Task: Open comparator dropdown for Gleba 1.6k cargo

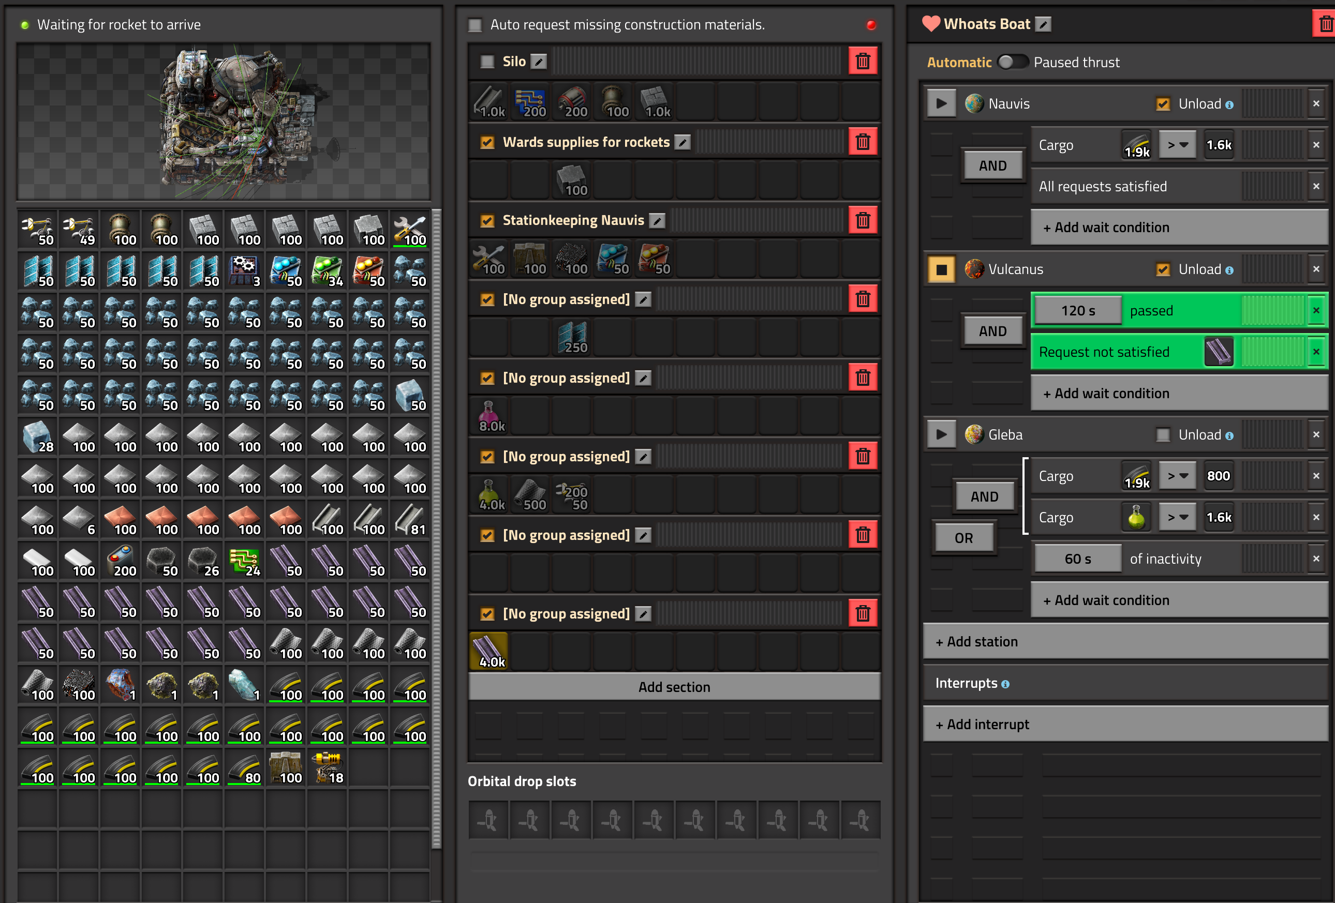Action: tap(1177, 517)
